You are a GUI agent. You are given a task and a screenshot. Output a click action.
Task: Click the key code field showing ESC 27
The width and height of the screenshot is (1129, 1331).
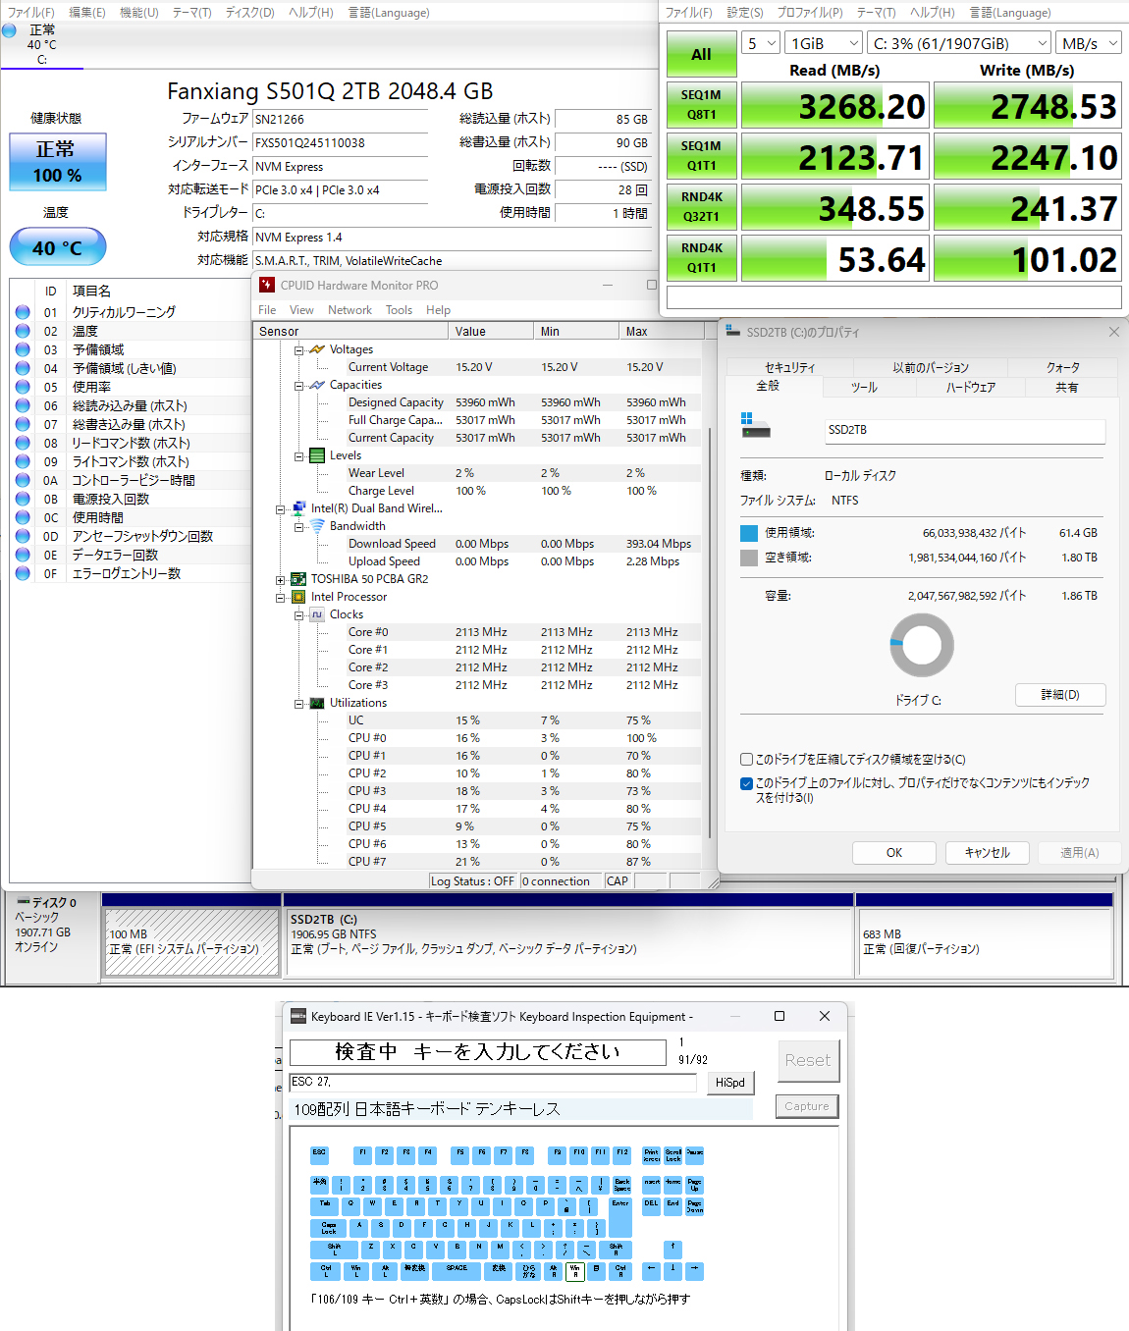point(493,1083)
